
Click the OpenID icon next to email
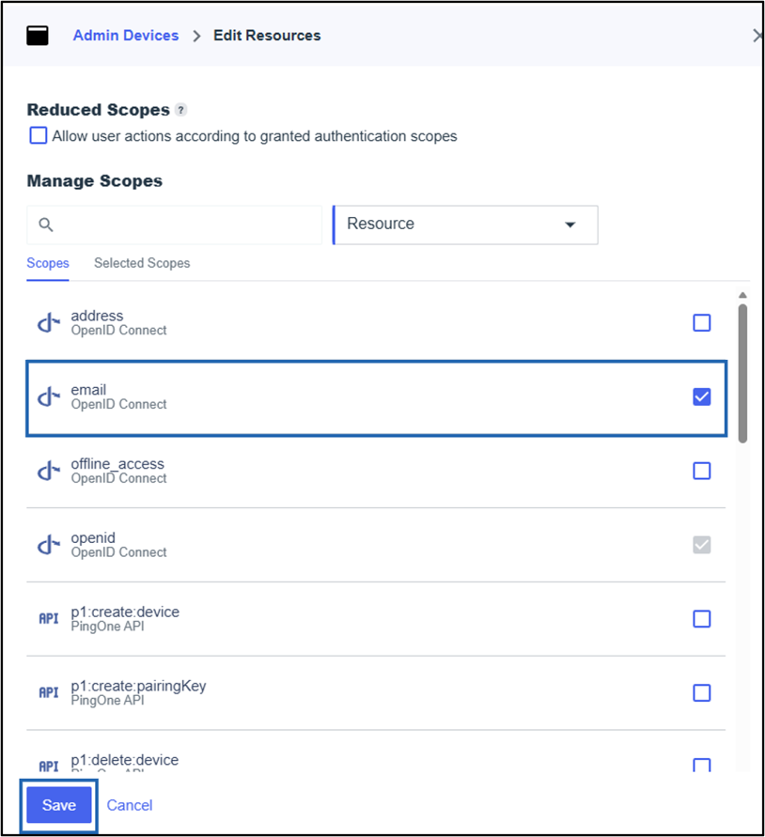point(49,397)
